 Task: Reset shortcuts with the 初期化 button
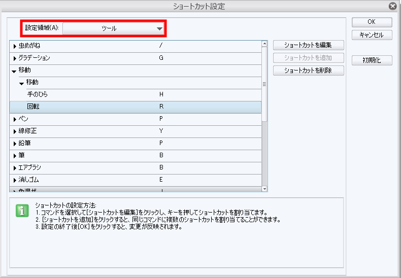click(x=372, y=60)
